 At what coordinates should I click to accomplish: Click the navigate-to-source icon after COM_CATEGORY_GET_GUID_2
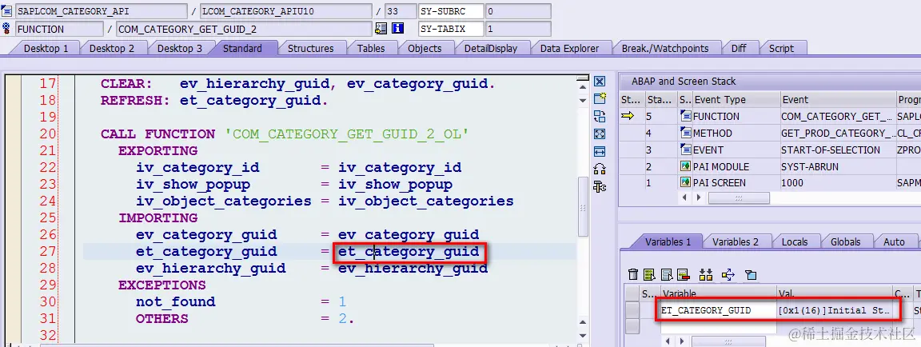pos(381,28)
